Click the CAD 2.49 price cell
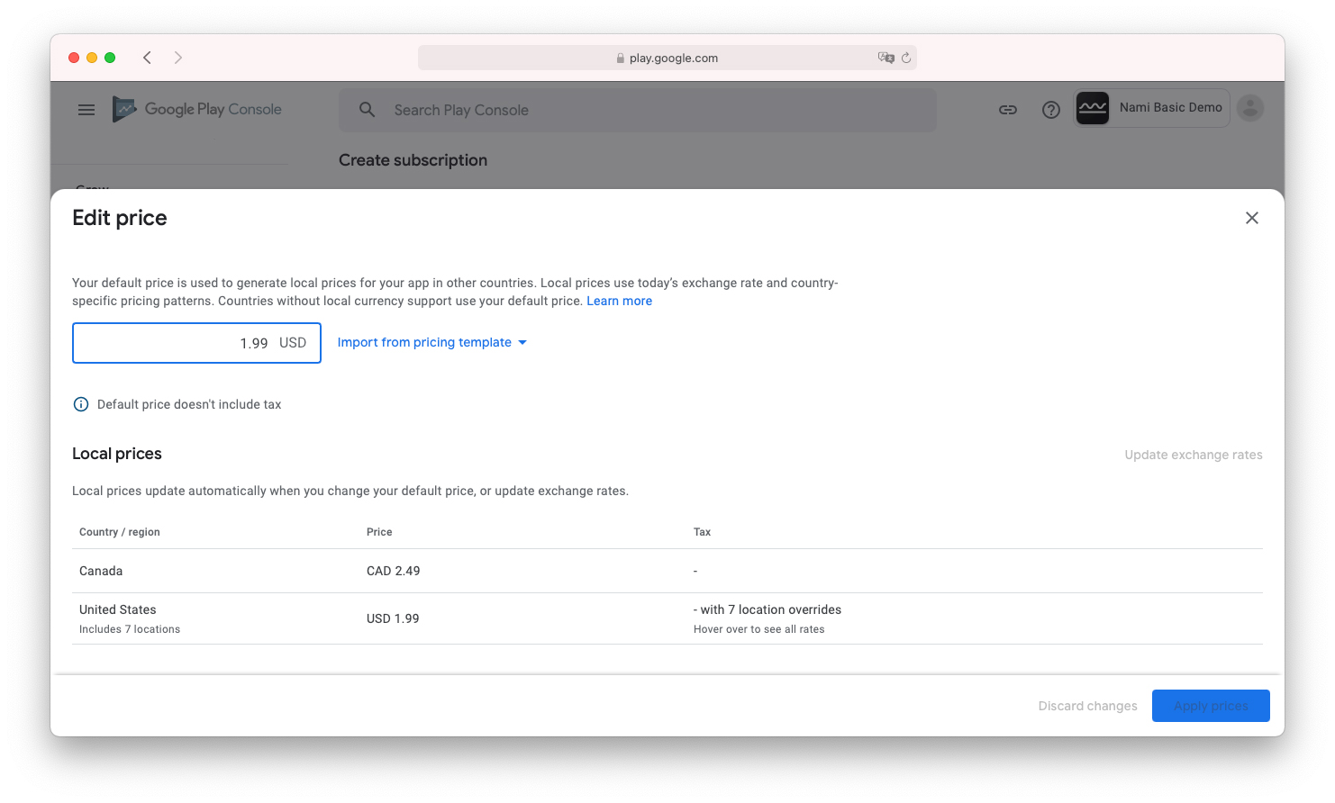The image size is (1335, 803). click(x=394, y=571)
